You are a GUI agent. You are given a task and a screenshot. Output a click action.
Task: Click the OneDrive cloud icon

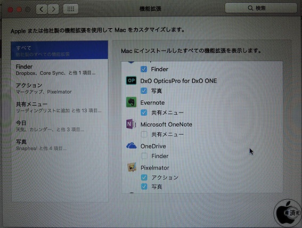point(132,146)
